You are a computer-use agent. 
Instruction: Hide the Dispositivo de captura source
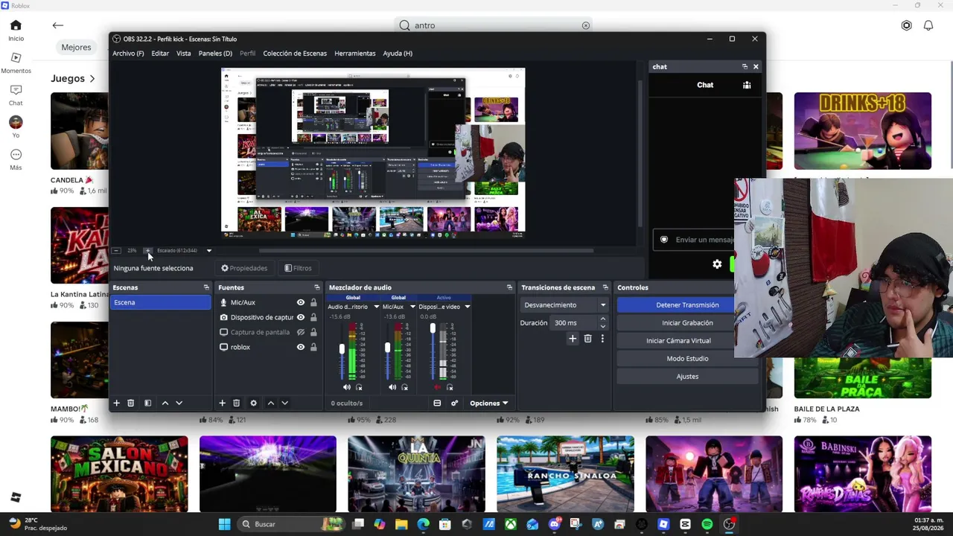[301, 317]
